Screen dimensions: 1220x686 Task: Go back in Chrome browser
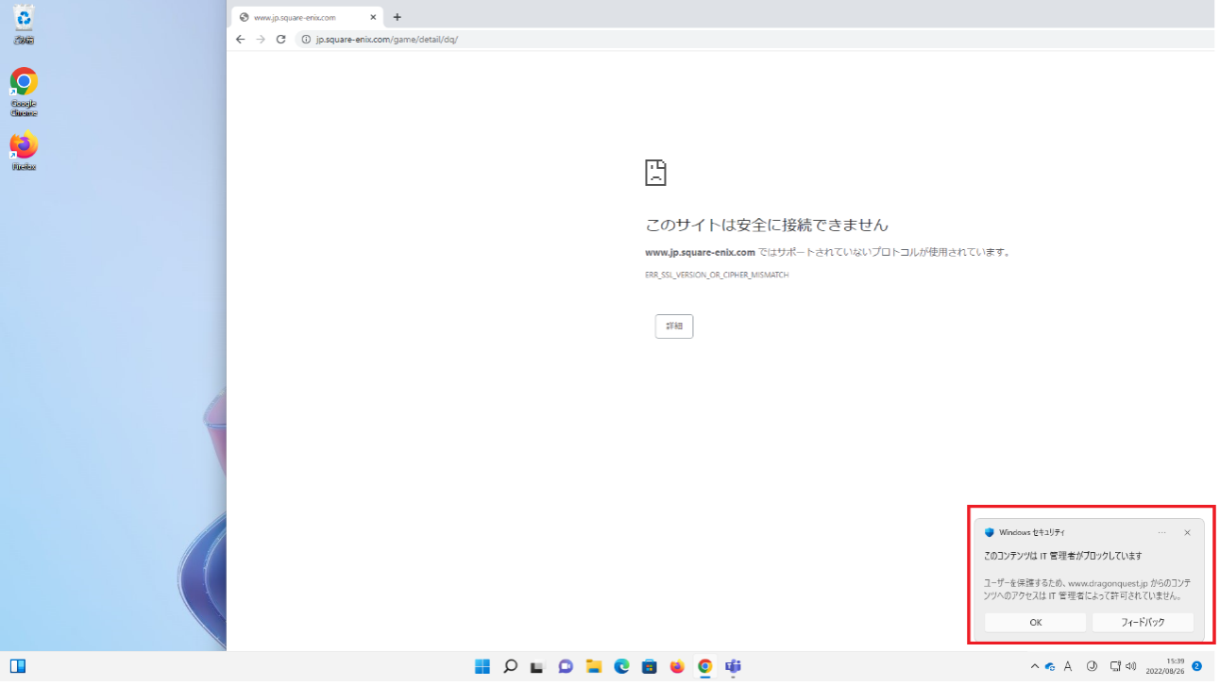(x=240, y=40)
